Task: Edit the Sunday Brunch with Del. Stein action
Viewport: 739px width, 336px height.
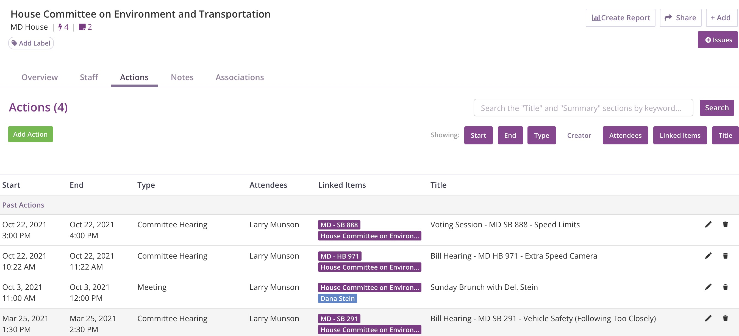Action: 708,287
